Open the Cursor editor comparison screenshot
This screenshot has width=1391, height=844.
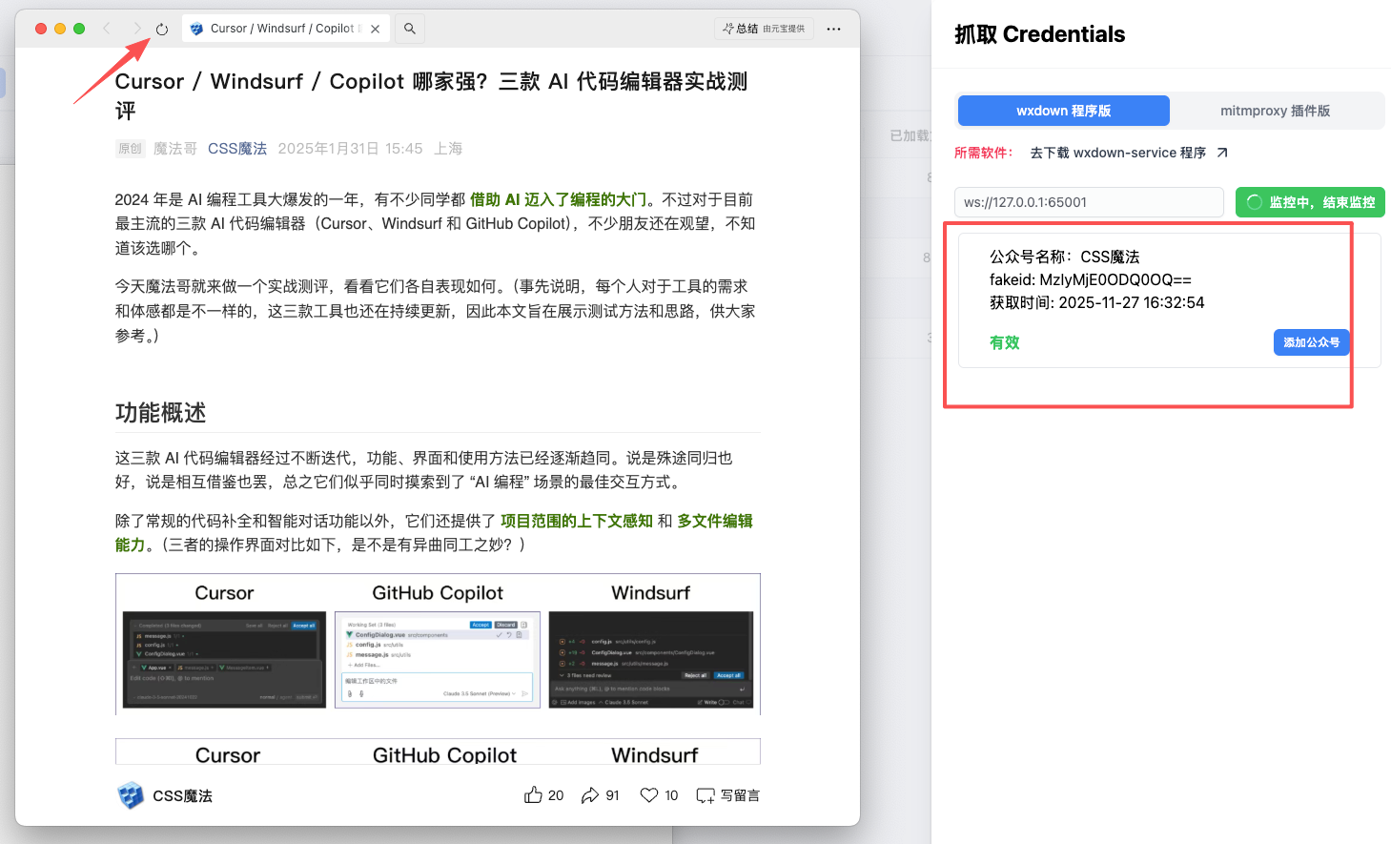point(224,659)
